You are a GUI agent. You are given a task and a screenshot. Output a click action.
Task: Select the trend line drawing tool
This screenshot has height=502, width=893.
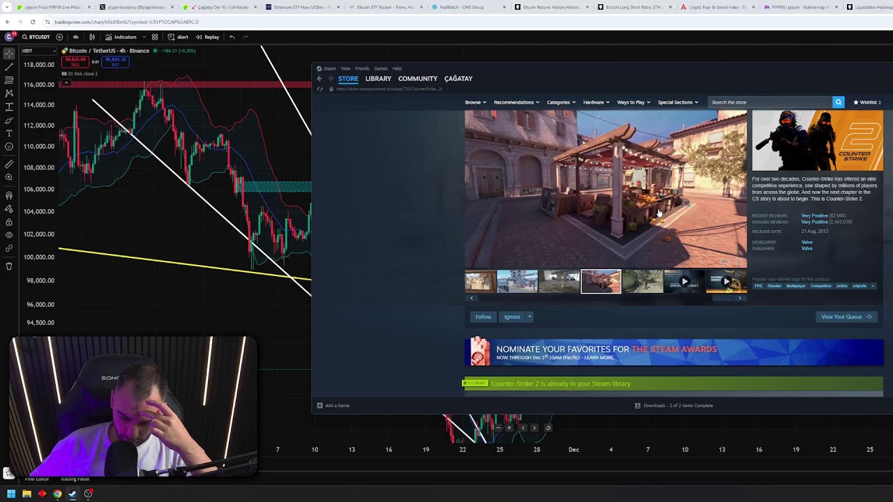click(x=9, y=67)
